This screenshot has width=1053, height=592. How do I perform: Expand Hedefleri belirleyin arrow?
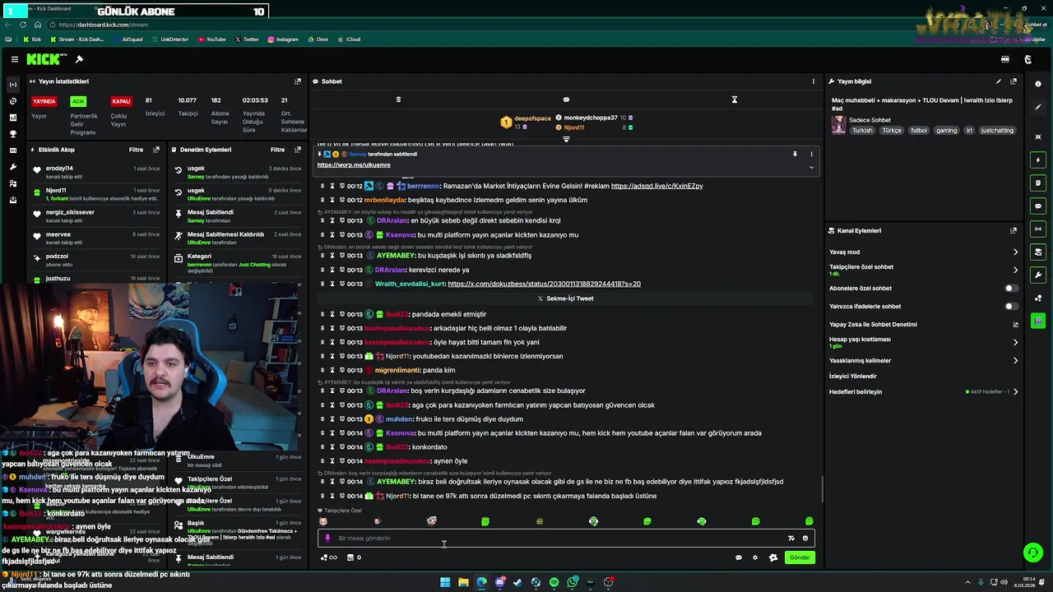pos(1015,392)
